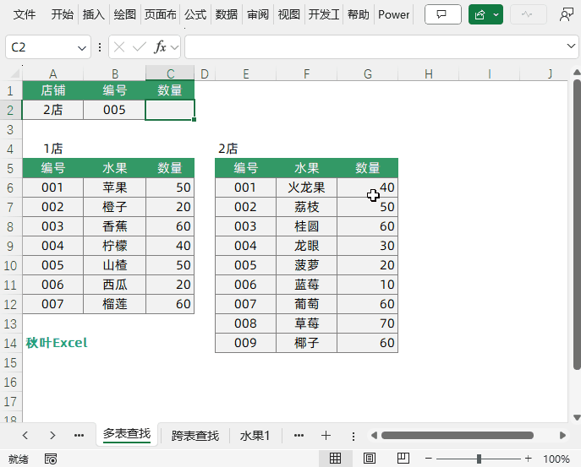Add a new sheet with plus icon

tap(326, 435)
